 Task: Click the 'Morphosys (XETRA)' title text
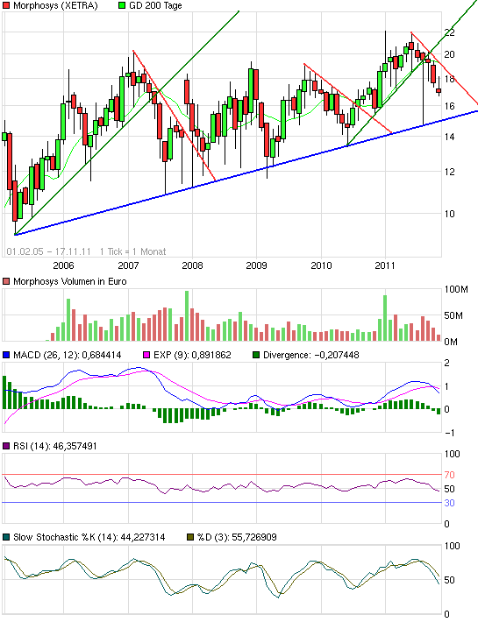point(55,5)
